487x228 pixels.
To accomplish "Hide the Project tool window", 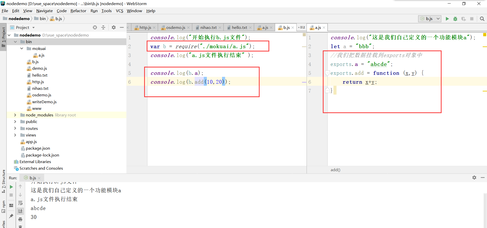I will point(122,27).
